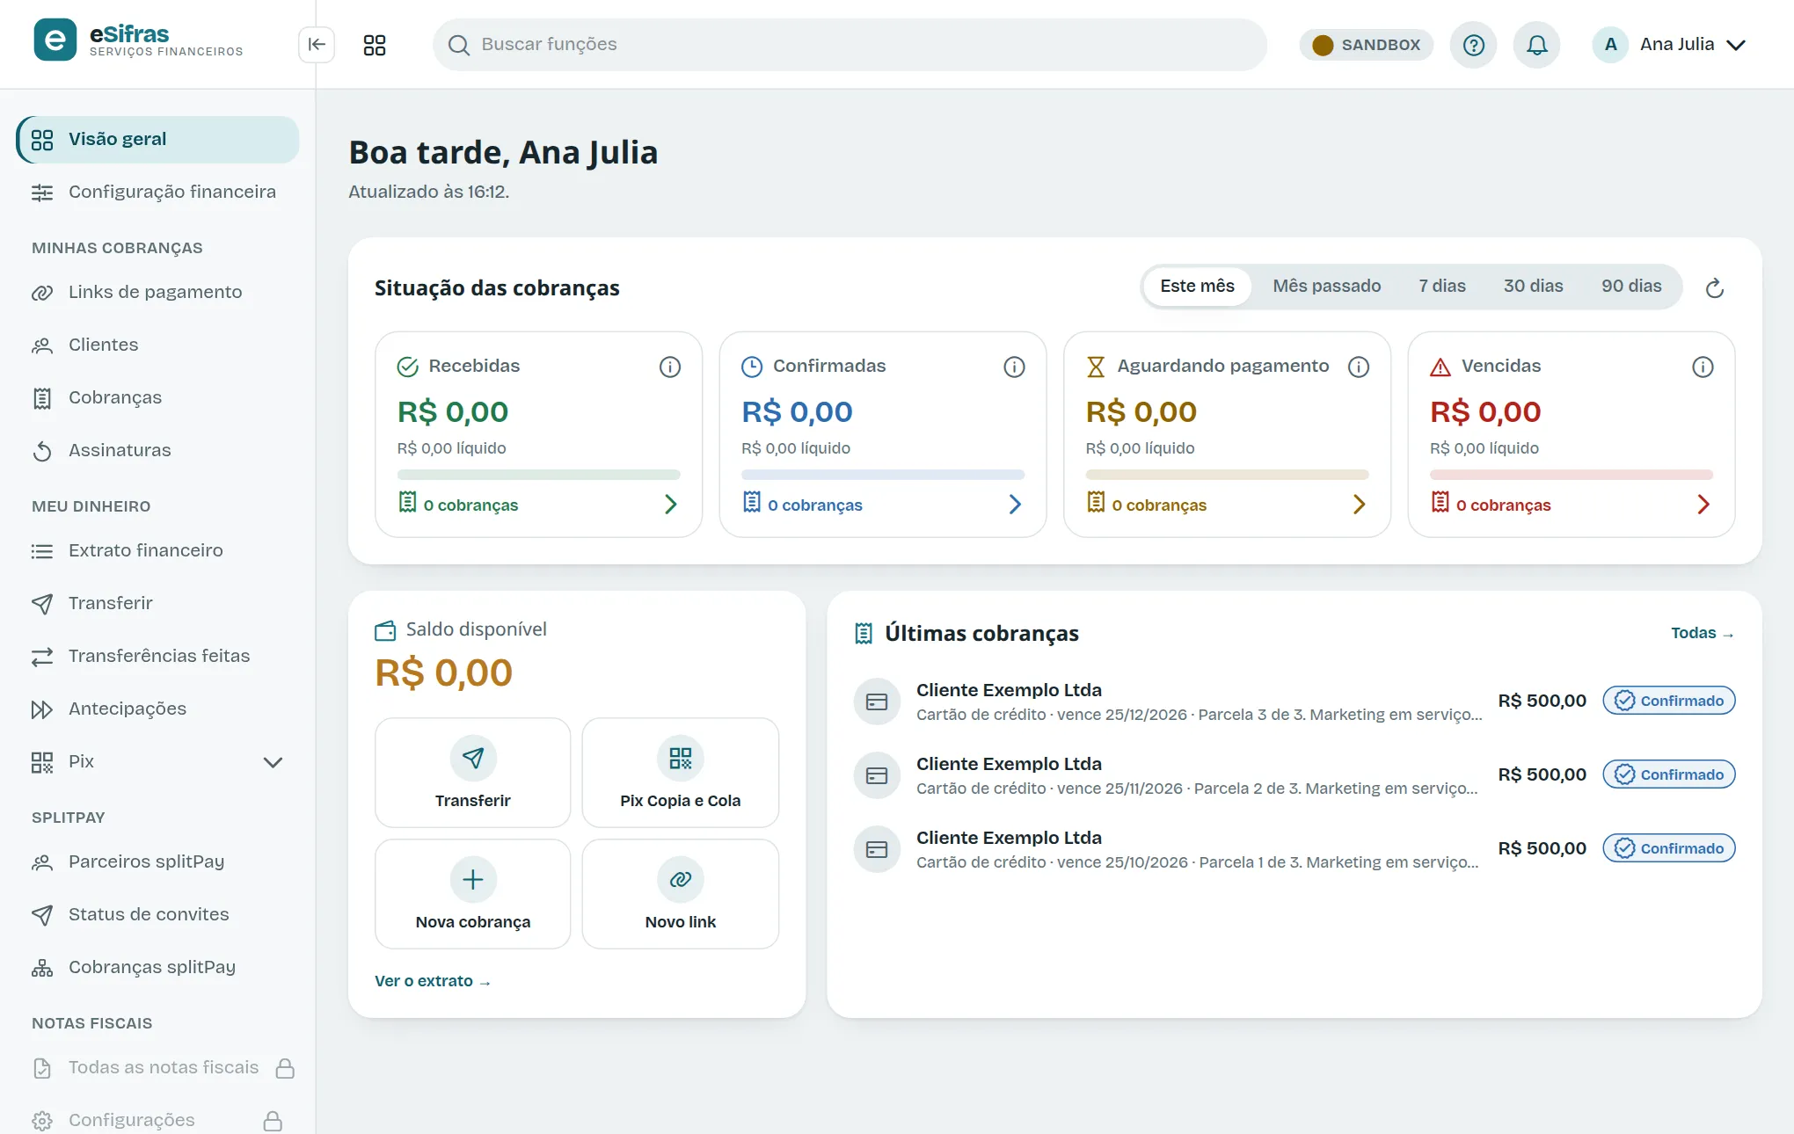Image resolution: width=1794 pixels, height=1134 pixels.
Task: Open Vencidas charges chevron arrow
Action: 1703,505
